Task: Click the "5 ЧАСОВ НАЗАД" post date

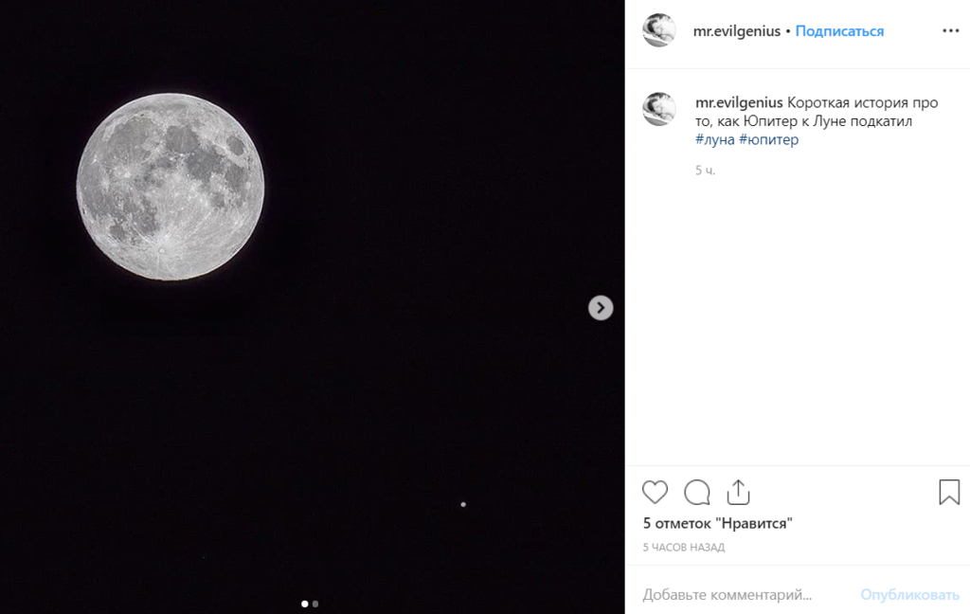Action: click(683, 548)
